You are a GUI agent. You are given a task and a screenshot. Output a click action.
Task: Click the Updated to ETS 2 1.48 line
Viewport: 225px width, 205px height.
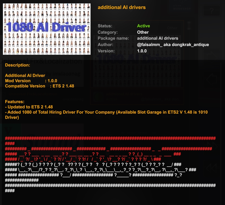(29, 107)
